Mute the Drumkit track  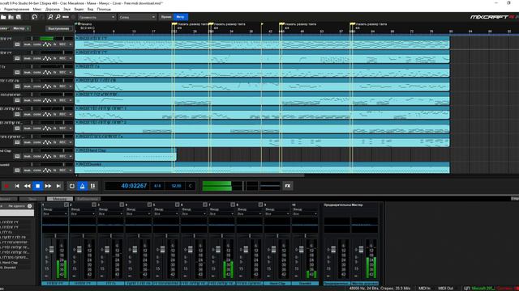[27, 171]
